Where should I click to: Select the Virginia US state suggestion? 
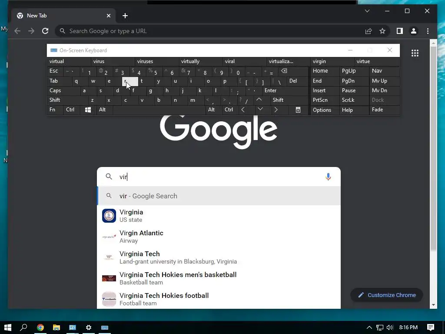[219, 216]
